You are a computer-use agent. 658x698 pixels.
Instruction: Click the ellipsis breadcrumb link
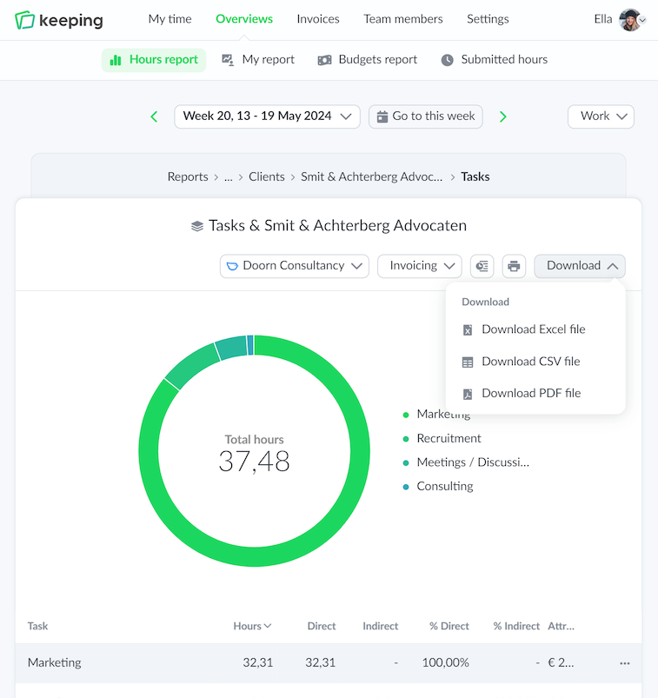[229, 177]
